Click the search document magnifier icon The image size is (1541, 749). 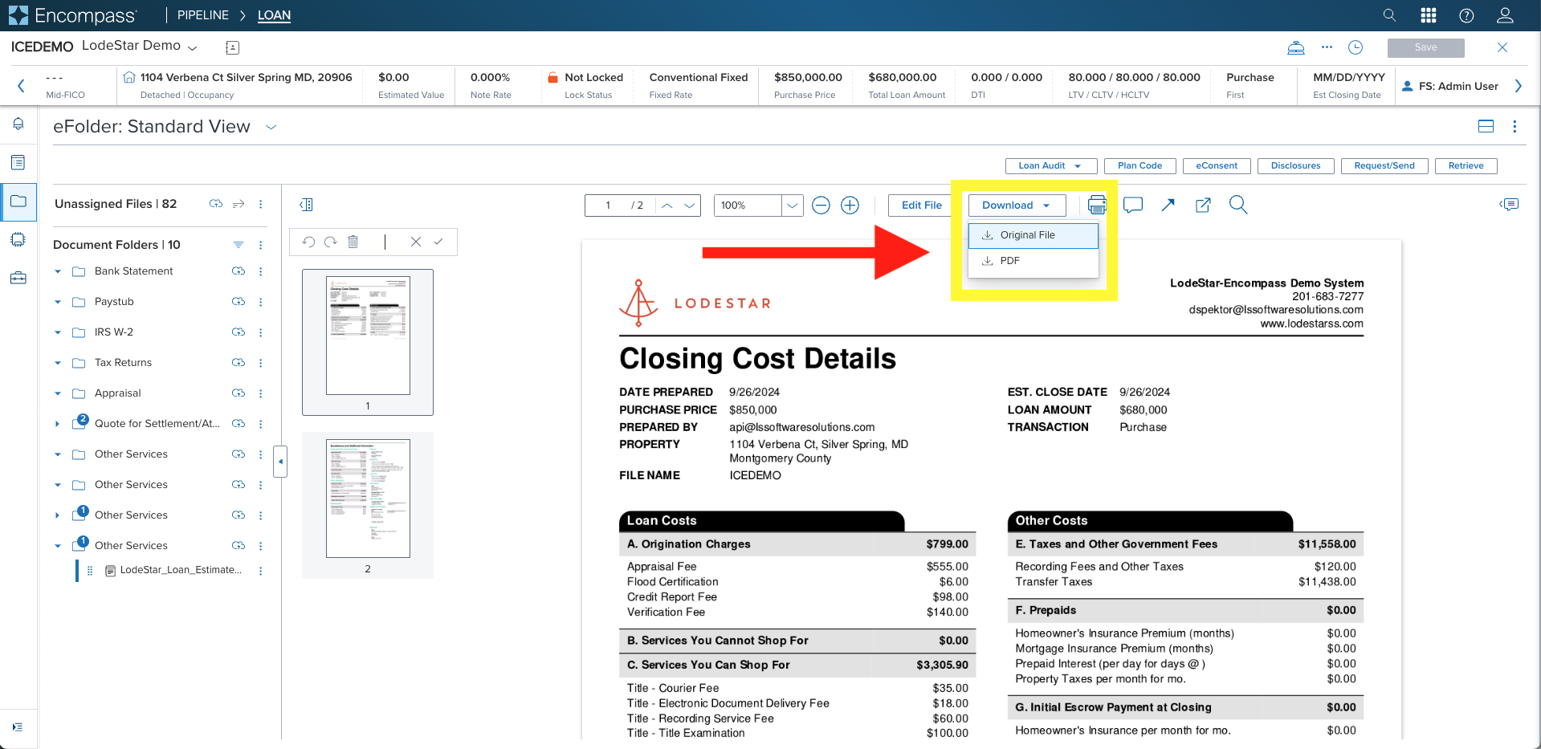[x=1238, y=206]
